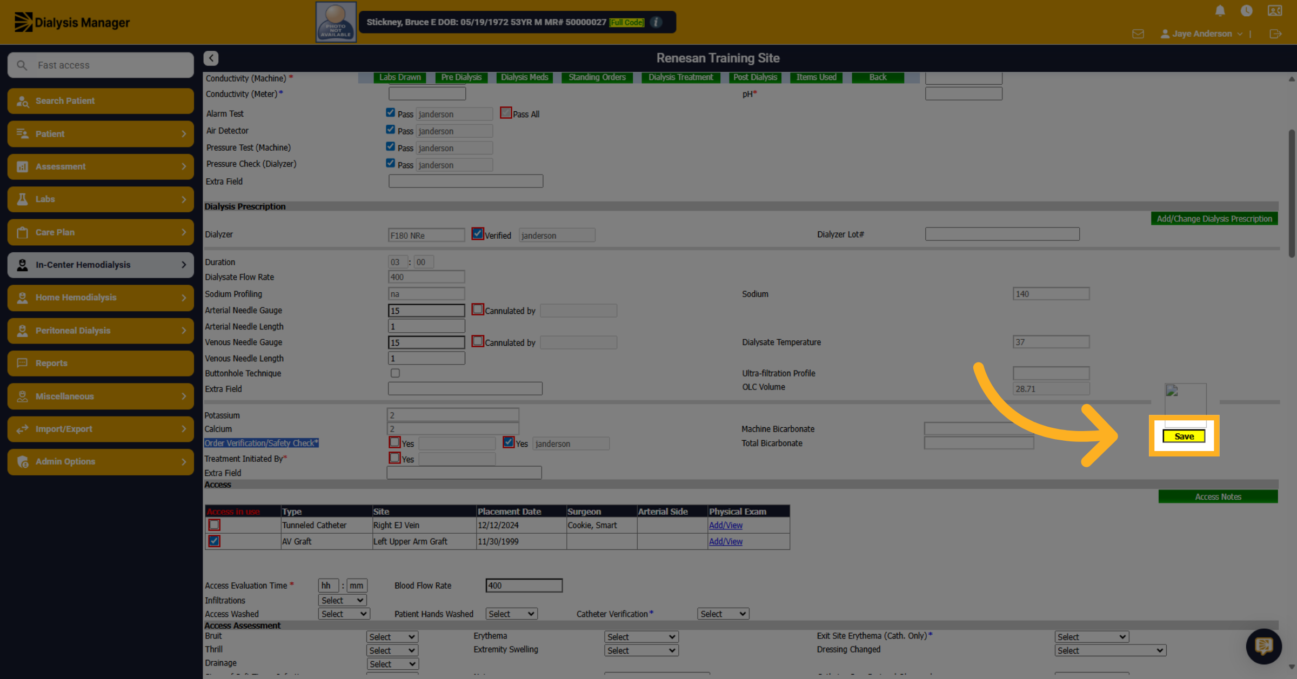Click the contact card icon in header
The image size is (1297, 679).
[1275, 10]
